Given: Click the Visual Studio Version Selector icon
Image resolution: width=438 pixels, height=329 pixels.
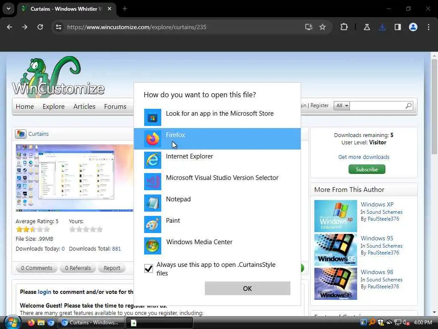Looking at the screenshot, I should (x=153, y=182).
